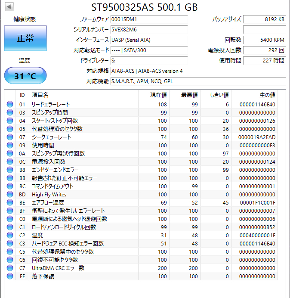Click the rotation rate value 5400 RPM
This screenshot has height=298, width=290.
coord(264,40)
